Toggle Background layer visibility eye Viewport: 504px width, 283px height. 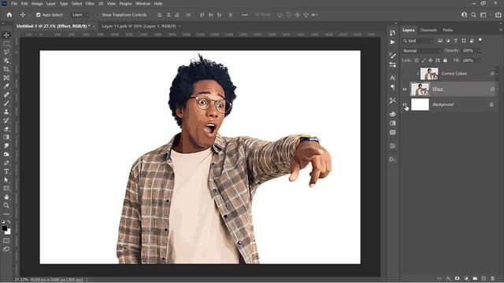click(x=405, y=105)
